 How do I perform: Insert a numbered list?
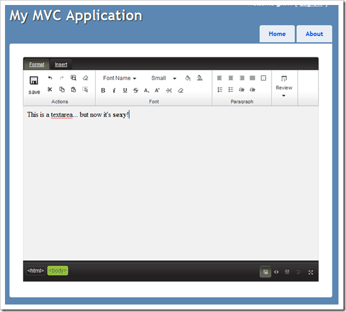coord(220,90)
